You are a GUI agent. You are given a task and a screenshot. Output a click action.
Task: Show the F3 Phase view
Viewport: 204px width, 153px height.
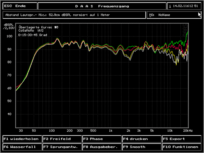[102, 139]
